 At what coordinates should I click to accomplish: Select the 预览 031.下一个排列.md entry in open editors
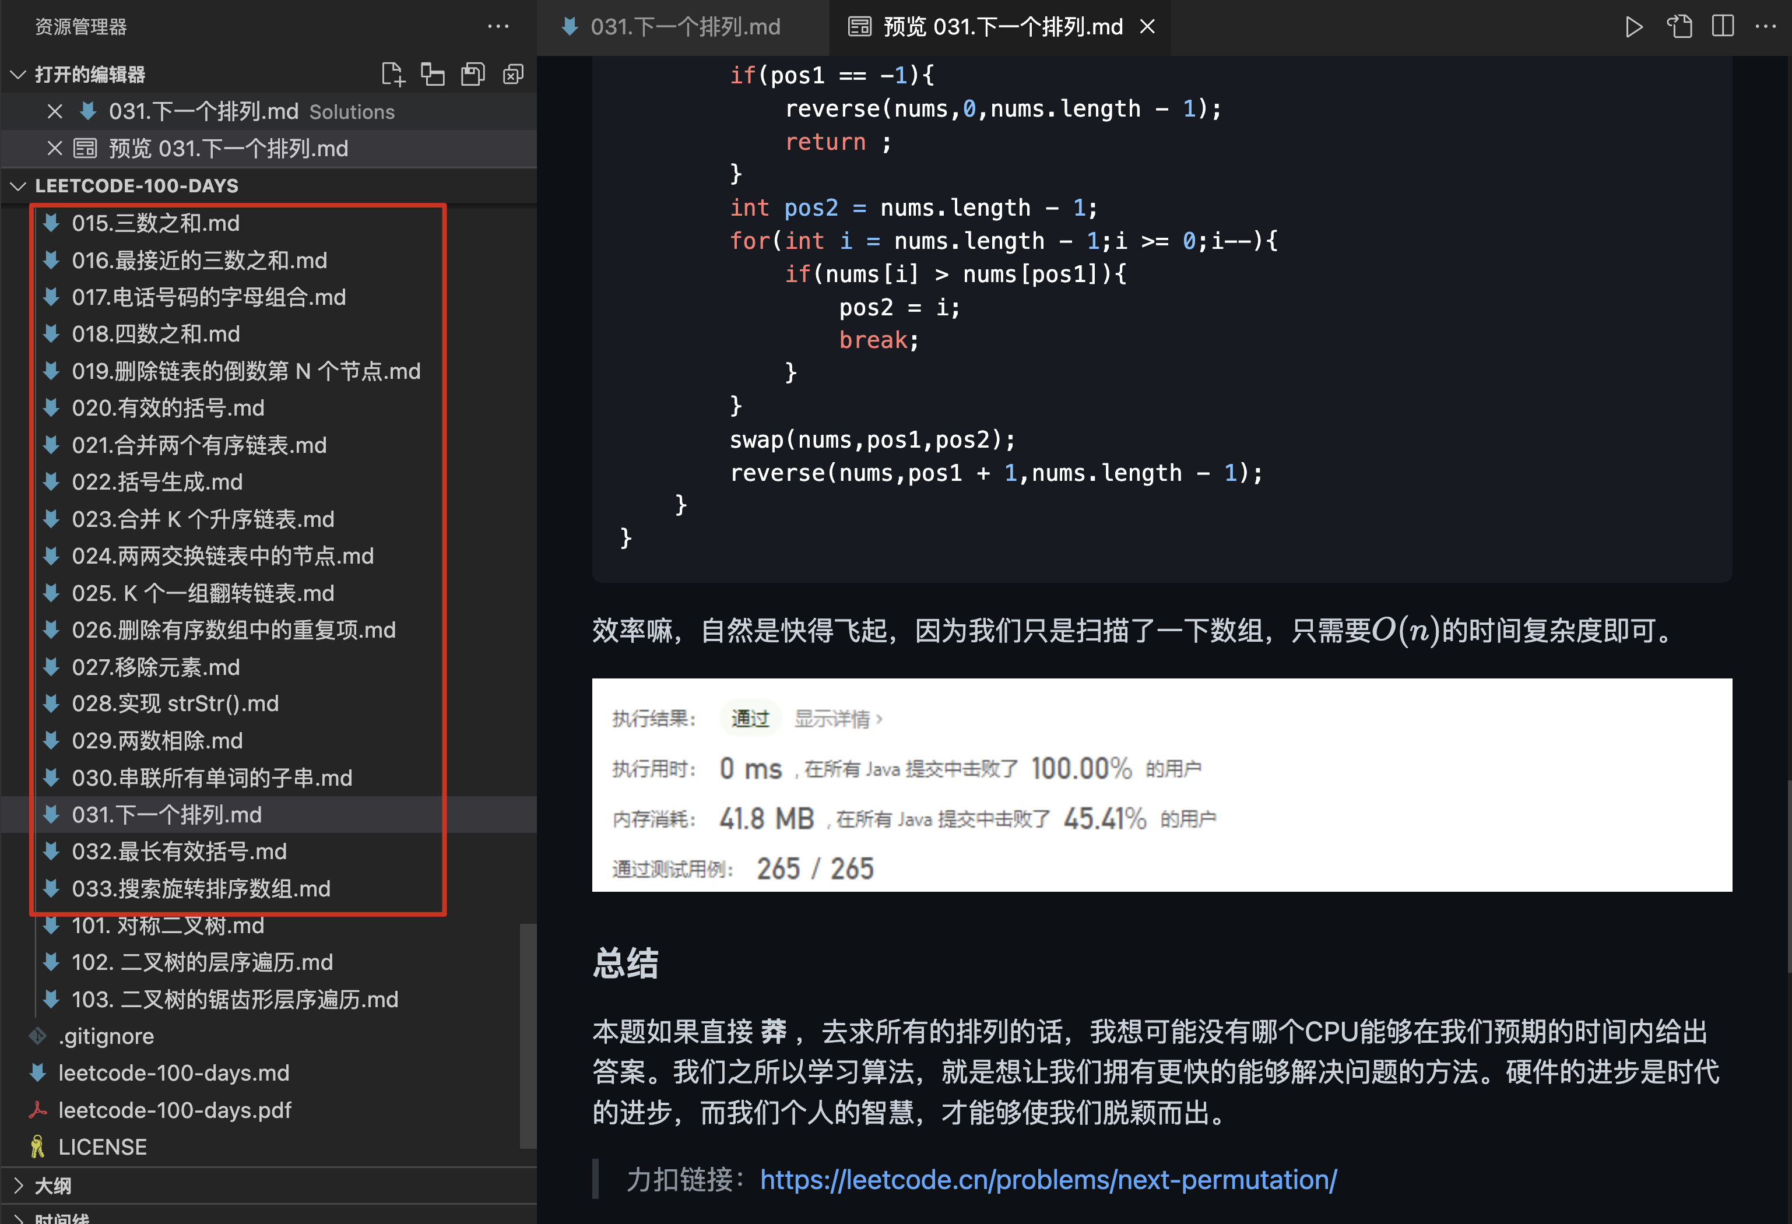click(229, 148)
